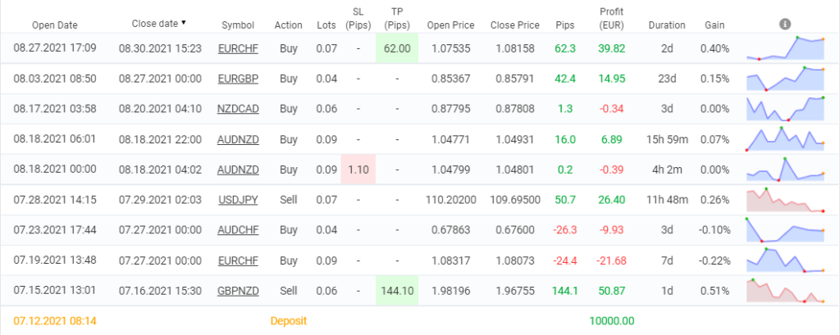Image resolution: width=840 pixels, height=335 pixels.
Task: Click mini chart for USDJPY trade
Action: [785, 200]
